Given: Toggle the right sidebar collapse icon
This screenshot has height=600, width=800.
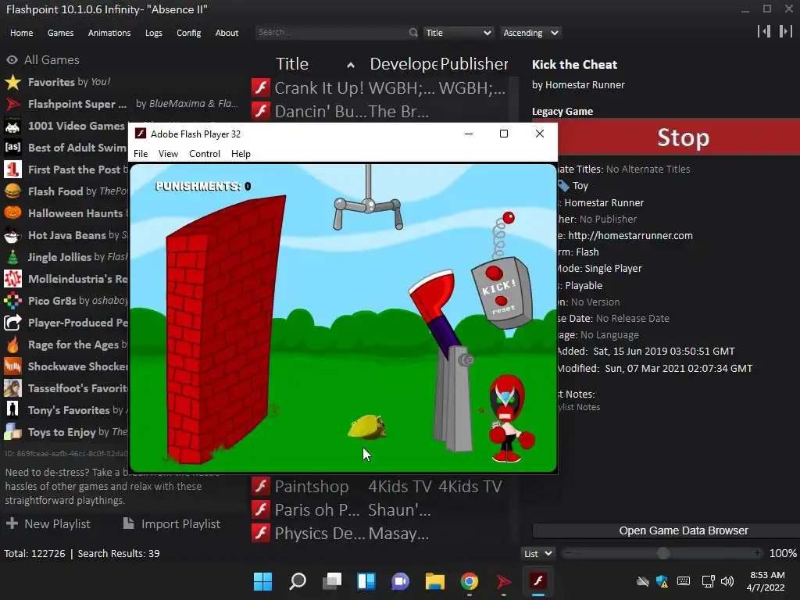Looking at the screenshot, I should (786, 31).
